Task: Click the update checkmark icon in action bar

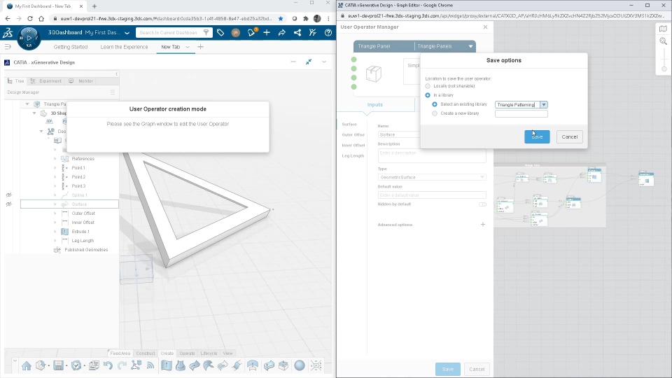Action: 76,365
